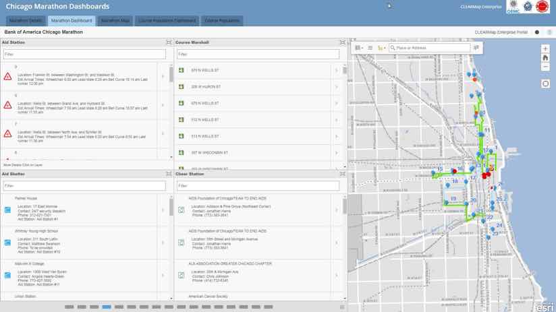Click the Place or Address search box
556x312 pixels.
[x=430, y=48]
